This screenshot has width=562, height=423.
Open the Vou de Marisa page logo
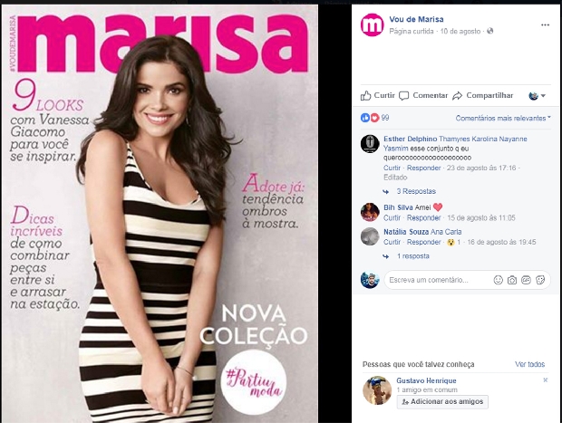click(x=372, y=25)
